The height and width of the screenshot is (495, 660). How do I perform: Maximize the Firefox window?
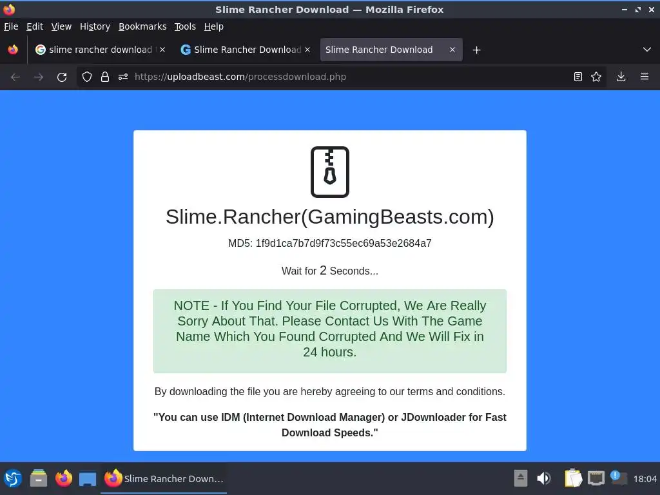tap(637, 9)
